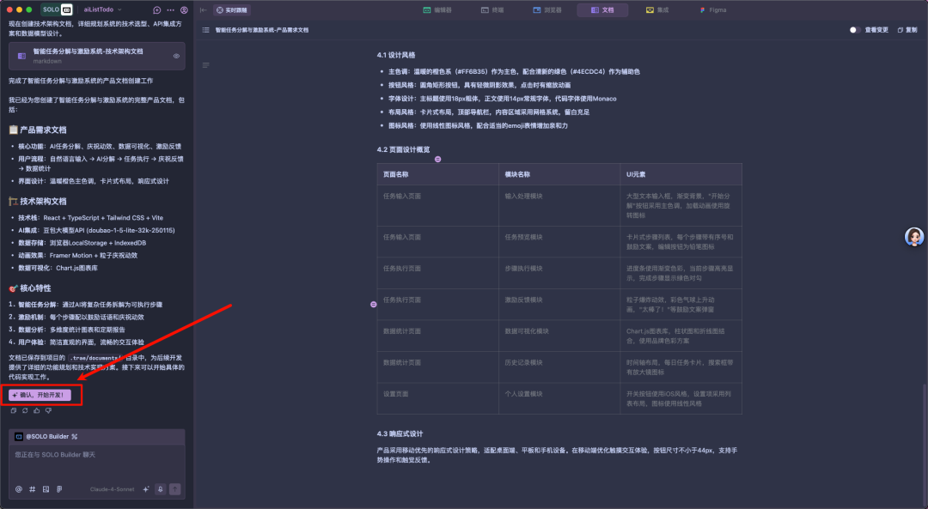Toggle the SOLO mode switch
The width and height of the screenshot is (928, 509).
[57, 9]
